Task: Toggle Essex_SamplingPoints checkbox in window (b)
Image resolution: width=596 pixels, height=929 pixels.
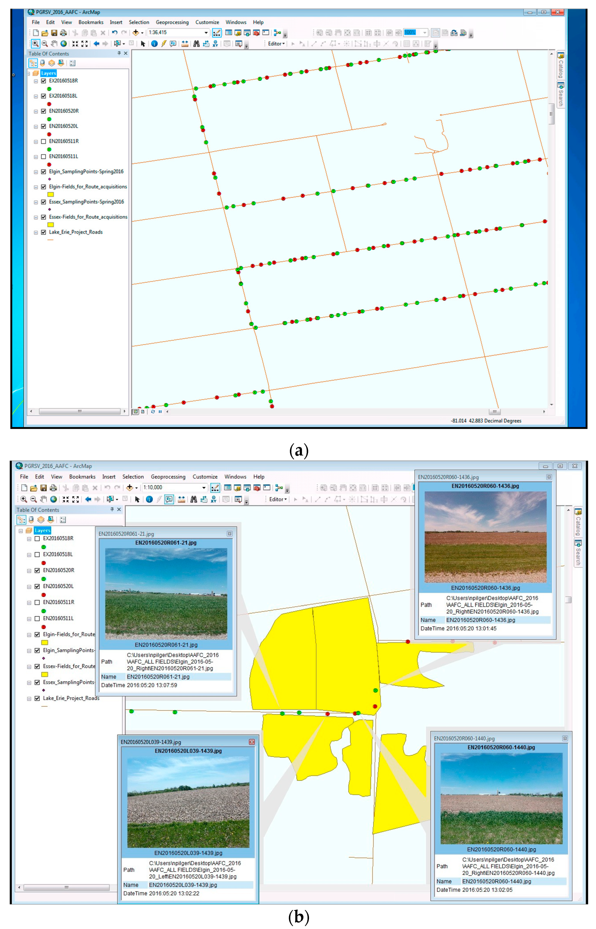Action: [x=37, y=682]
